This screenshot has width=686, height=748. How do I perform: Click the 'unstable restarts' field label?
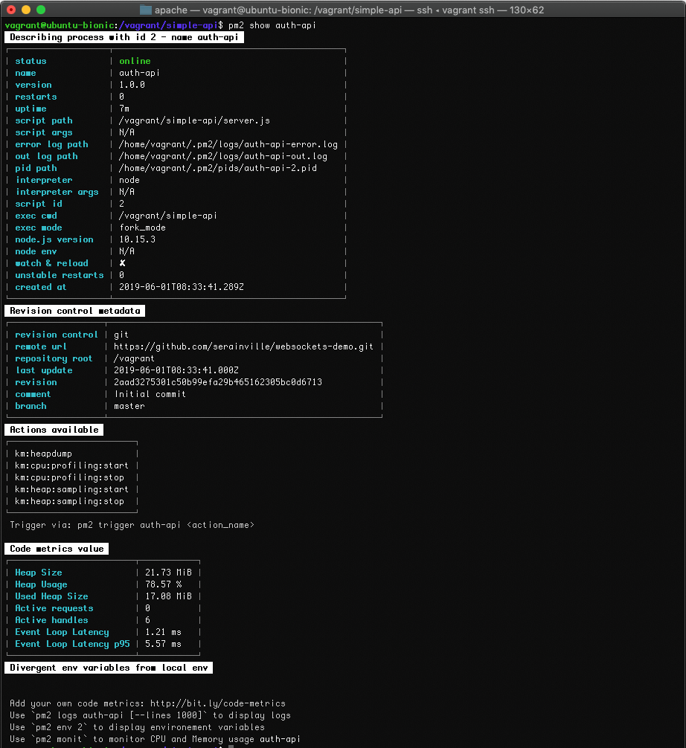[x=60, y=275]
